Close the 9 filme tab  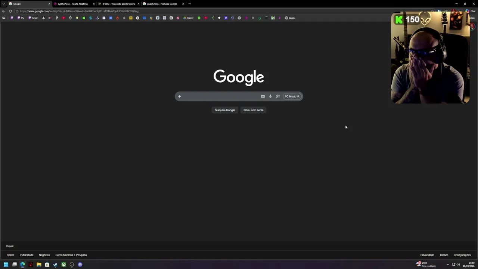139,4
